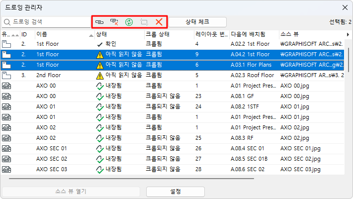Click 내장됨 status icon of AXO SEC 01
Image resolution: width=353 pixels, height=199 pixels.
[100, 149]
